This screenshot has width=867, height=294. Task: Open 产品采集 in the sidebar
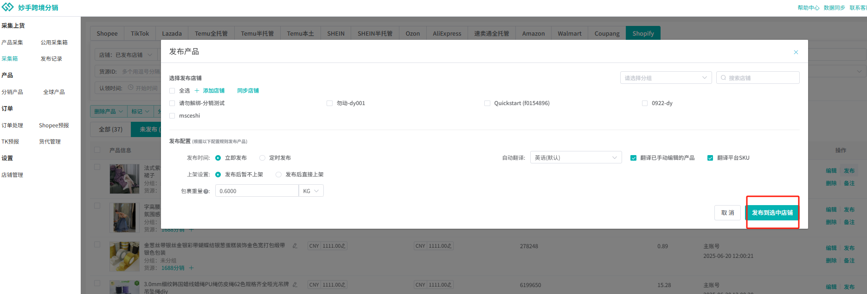click(12, 43)
